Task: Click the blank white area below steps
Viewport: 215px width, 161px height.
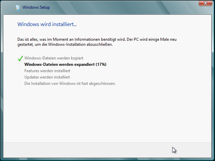Action: tap(107, 114)
